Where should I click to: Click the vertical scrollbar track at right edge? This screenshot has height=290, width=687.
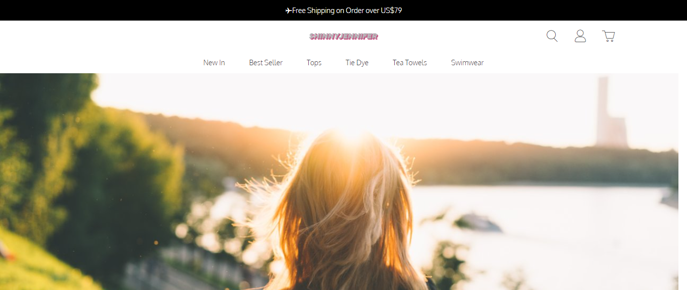pyautogui.click(x=682, y=182)
